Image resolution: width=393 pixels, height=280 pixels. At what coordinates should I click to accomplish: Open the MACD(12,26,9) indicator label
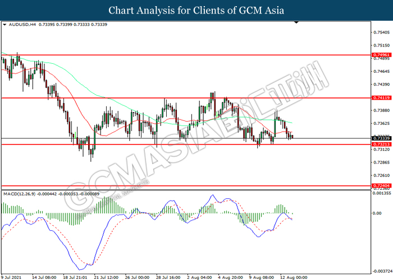coord(20,194)
